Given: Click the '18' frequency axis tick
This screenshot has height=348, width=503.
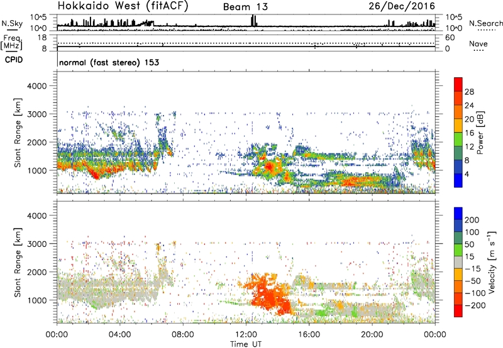Looking at the screenshot, I should (x=42, y=38).
